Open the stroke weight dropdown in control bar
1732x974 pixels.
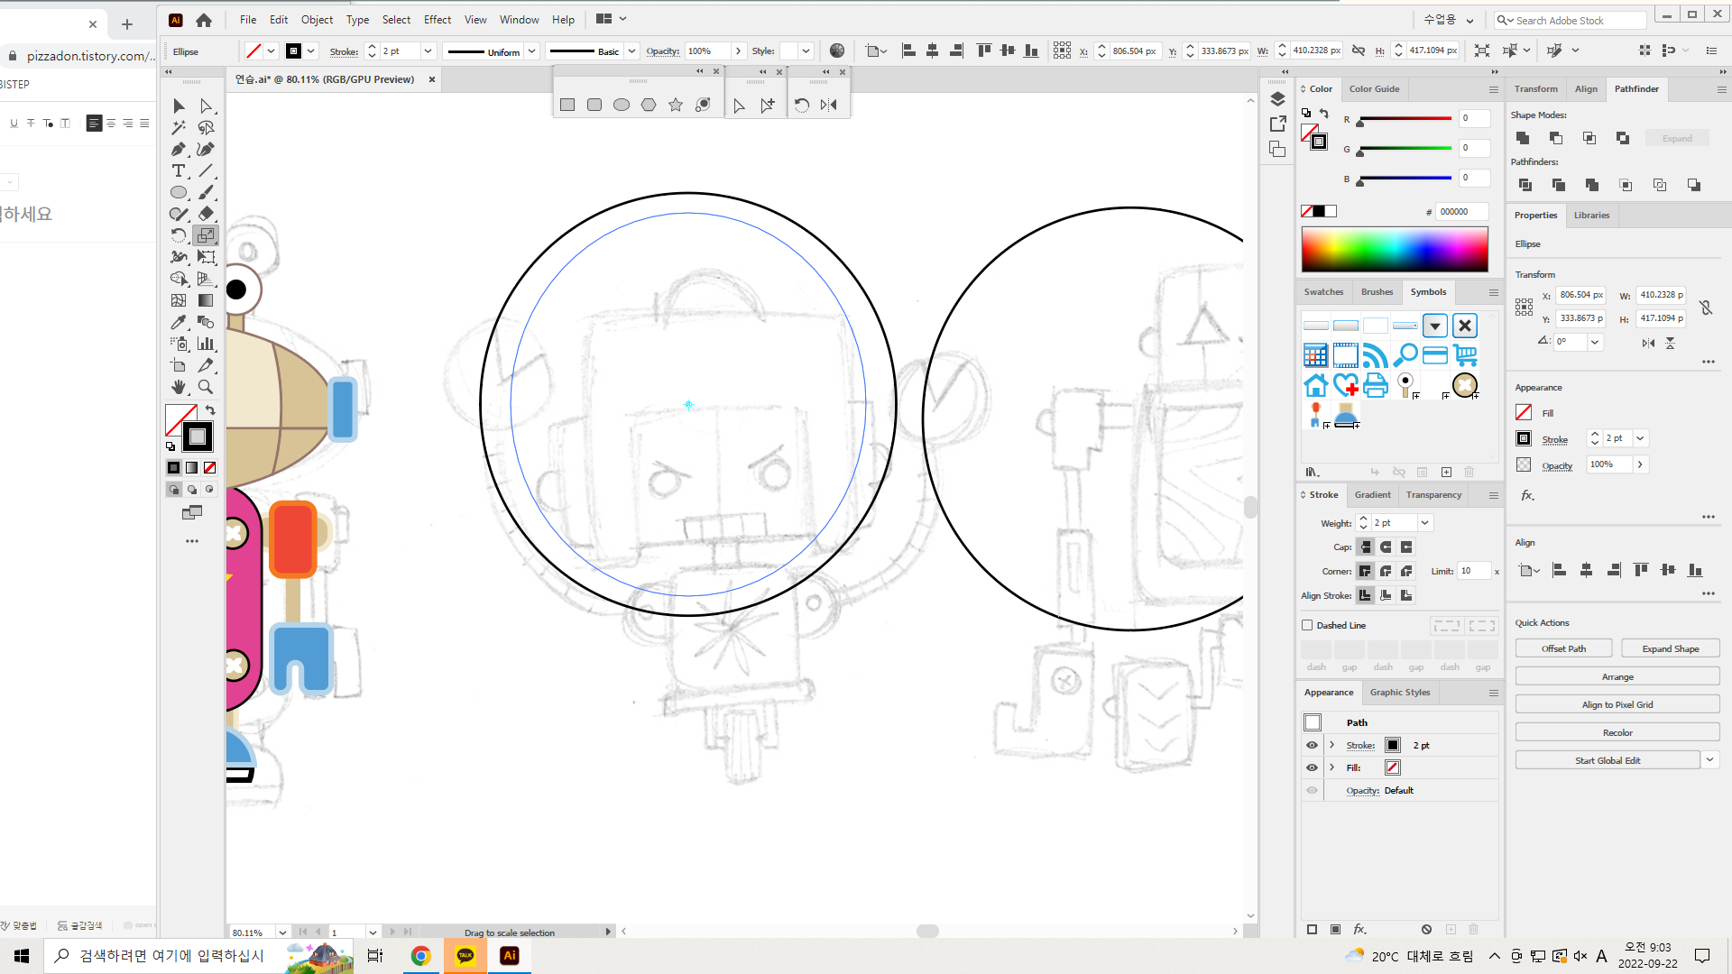pyautogui.click(x=428, y=51)
